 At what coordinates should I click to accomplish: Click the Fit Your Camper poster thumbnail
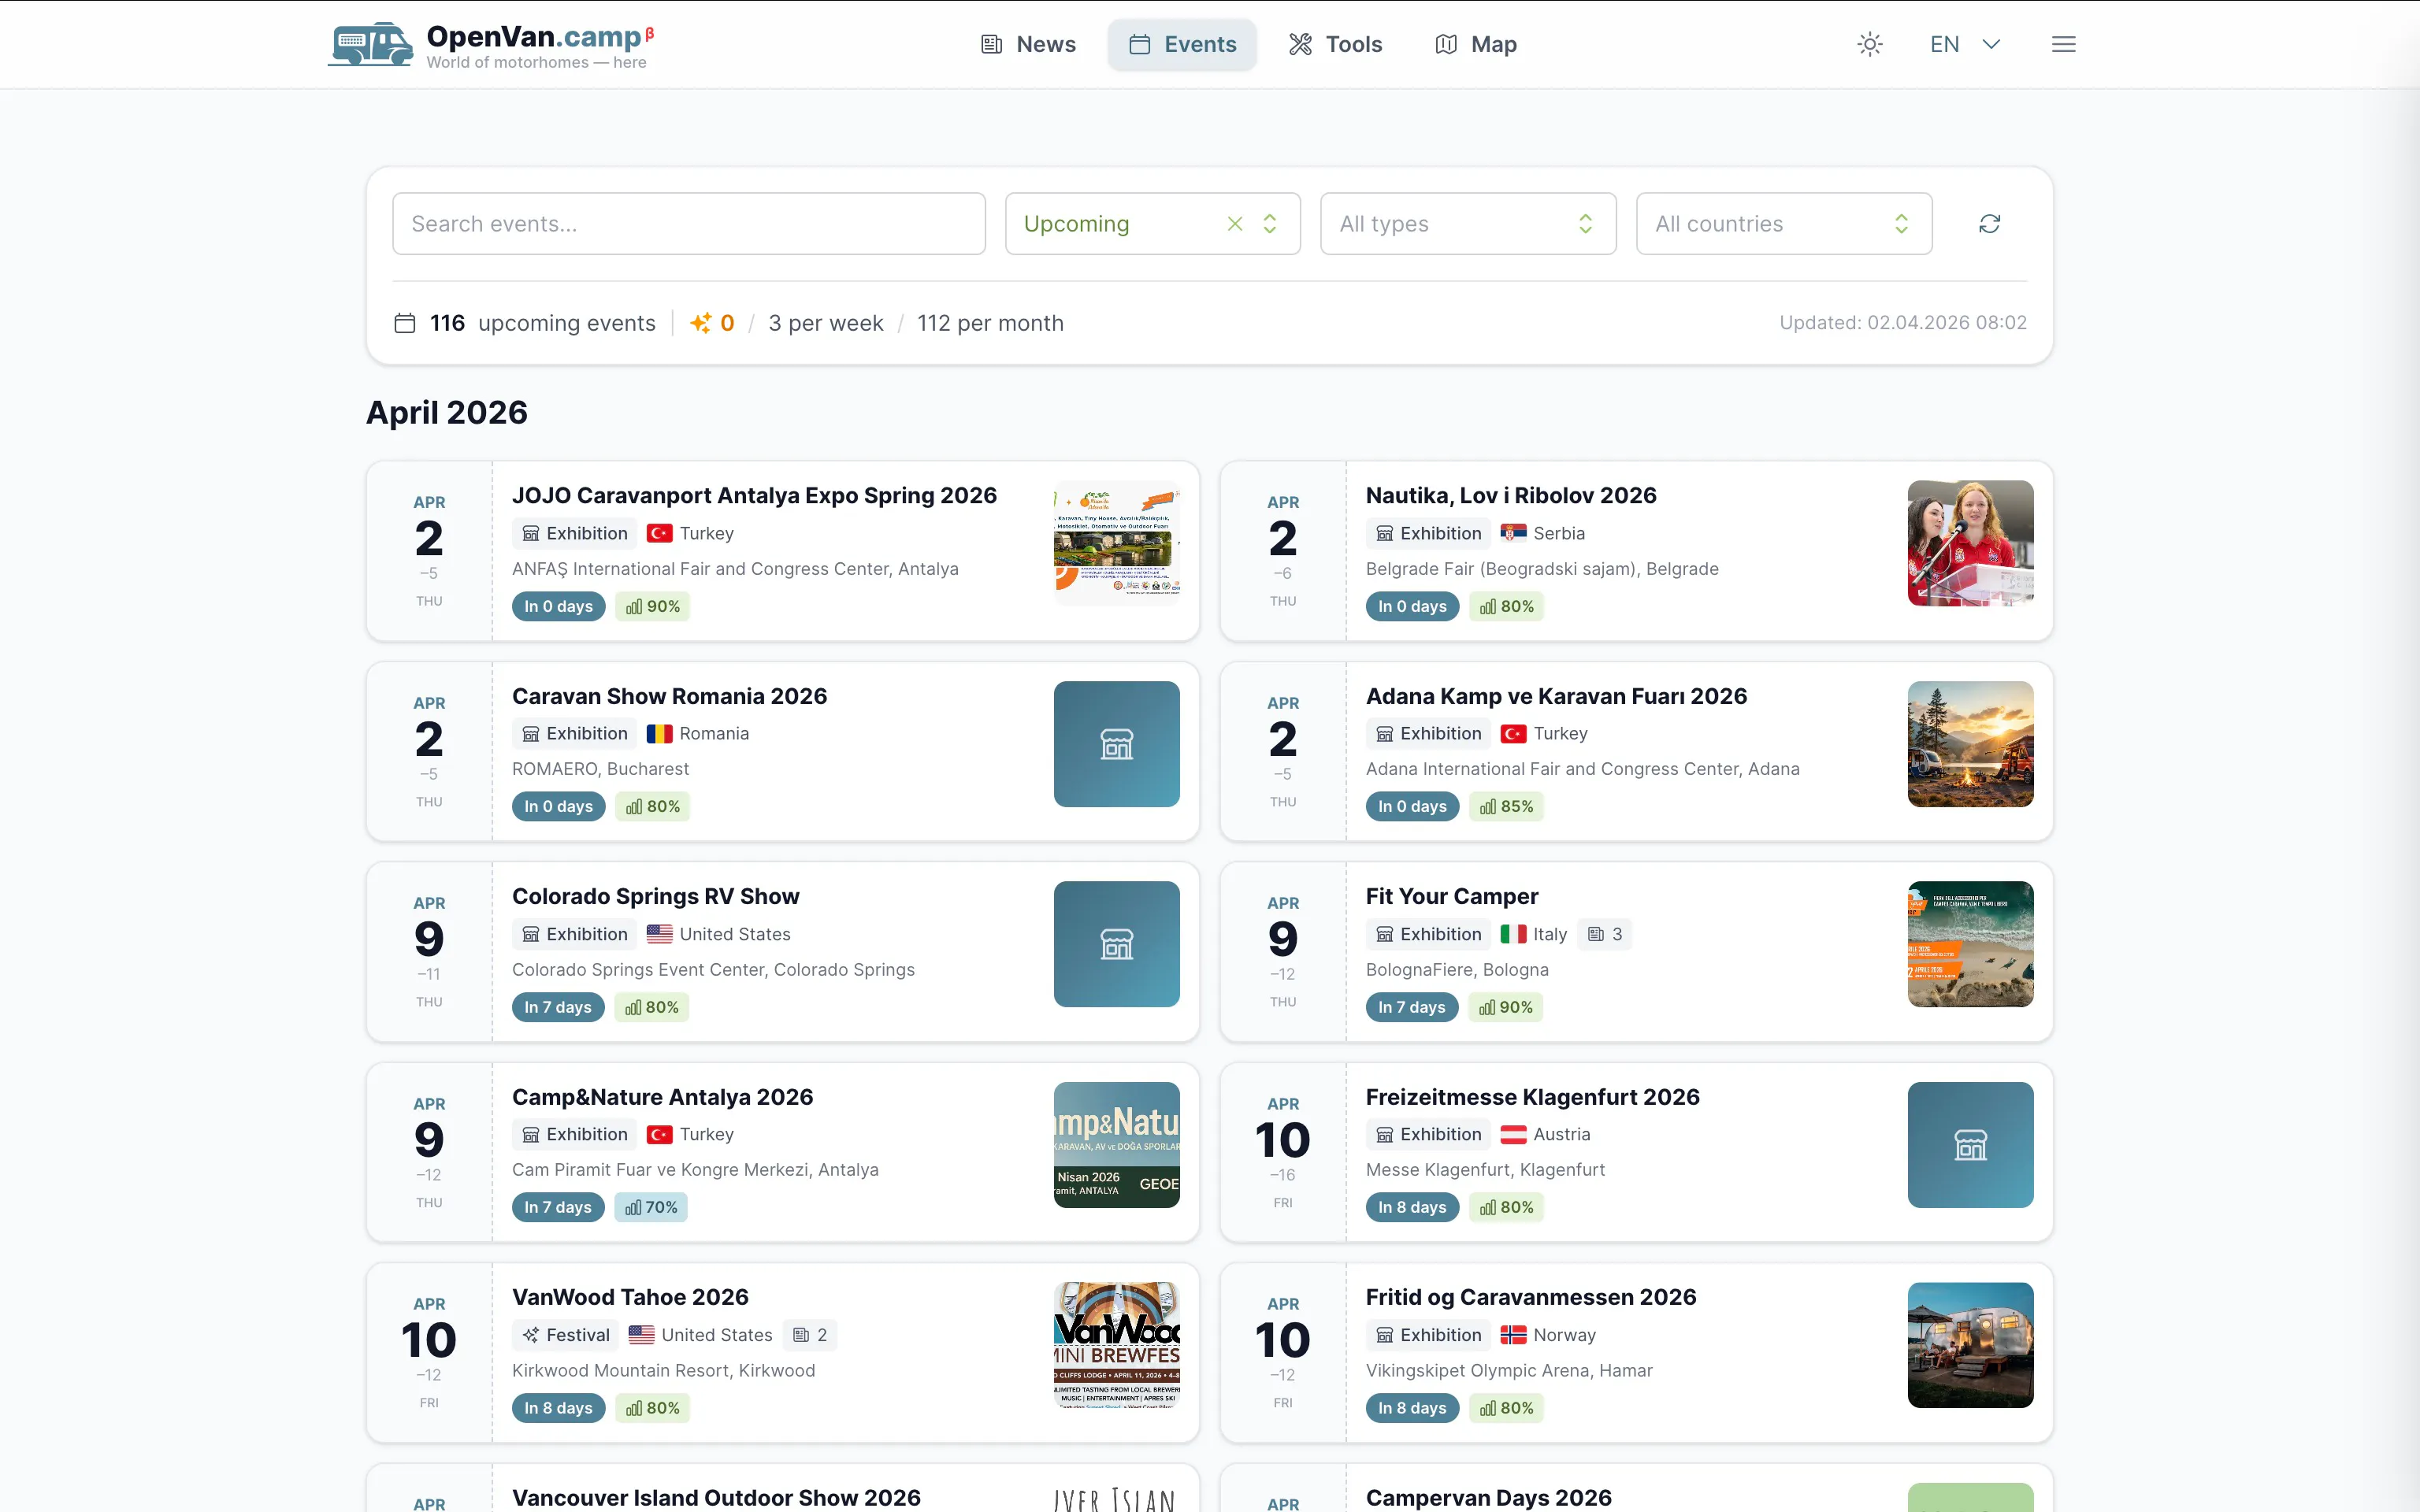pos(1970,944)
